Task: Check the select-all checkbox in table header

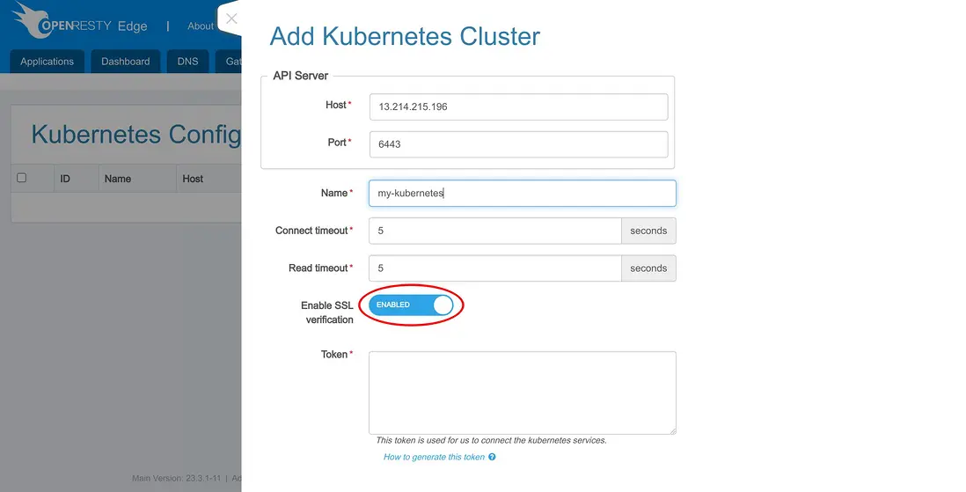Action: pyautogui.click(x=22, y=178)
